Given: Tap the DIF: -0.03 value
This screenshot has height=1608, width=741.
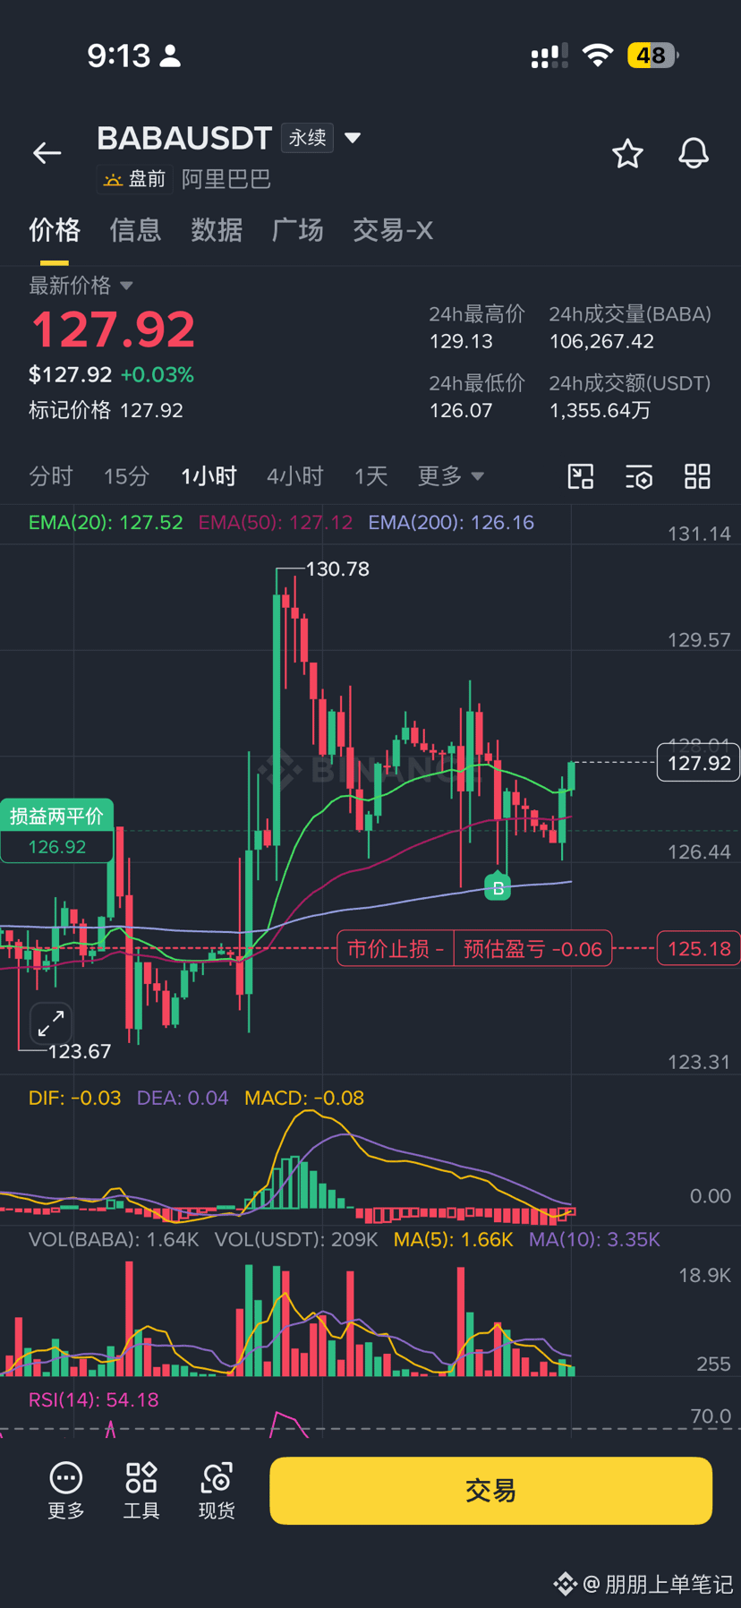Looking at the screenshot, I should coord(74,1098).
